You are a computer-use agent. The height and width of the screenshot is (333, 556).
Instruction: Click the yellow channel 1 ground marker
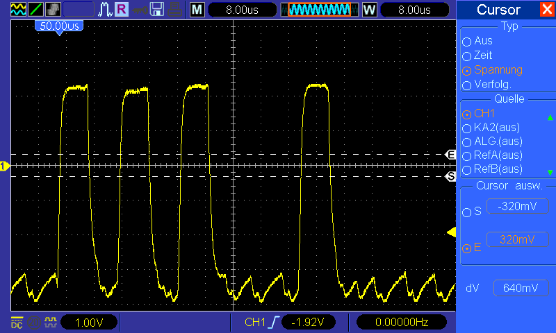click(x=5, y=166)
